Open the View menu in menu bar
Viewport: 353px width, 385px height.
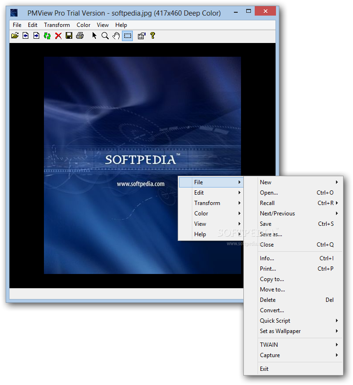tap(103, 25)
